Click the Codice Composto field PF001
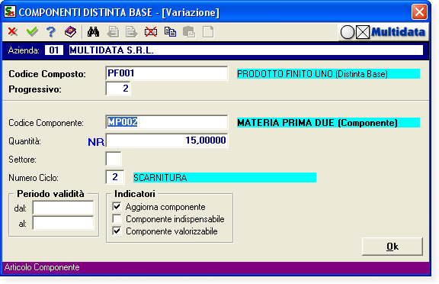439x284 pixels. coord(167,73)
